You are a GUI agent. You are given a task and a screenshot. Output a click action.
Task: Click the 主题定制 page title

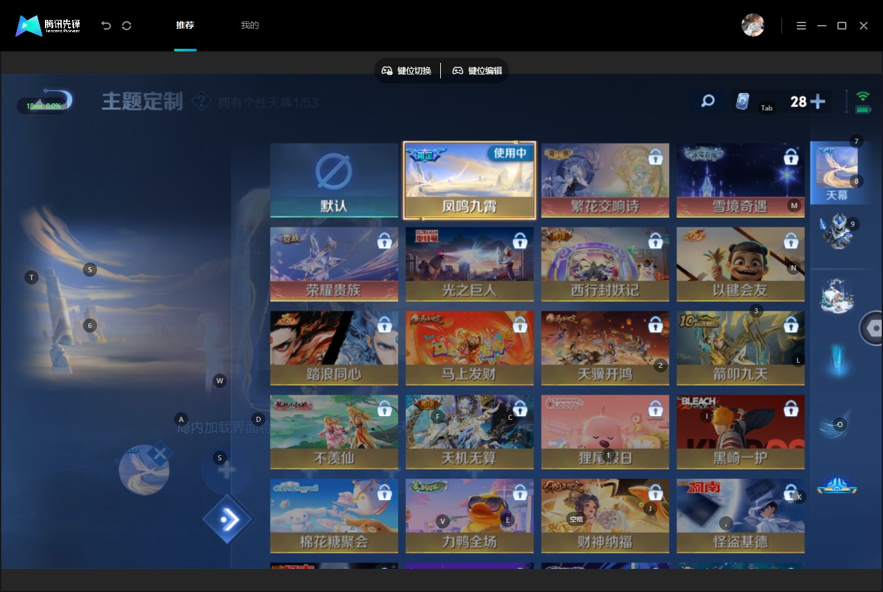coord(142,101)
